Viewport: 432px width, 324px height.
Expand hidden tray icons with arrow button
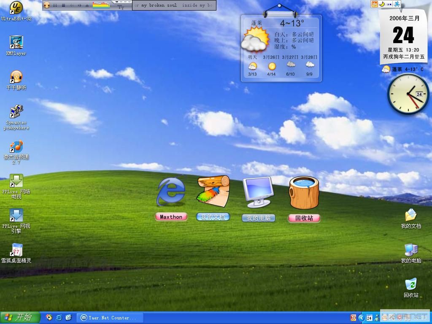tap(362, 318)
